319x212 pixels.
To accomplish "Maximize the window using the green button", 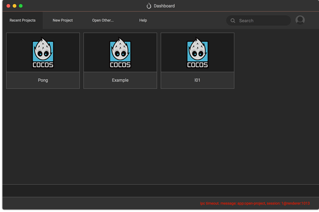I will pyautogui.click(x=21, y=6).
